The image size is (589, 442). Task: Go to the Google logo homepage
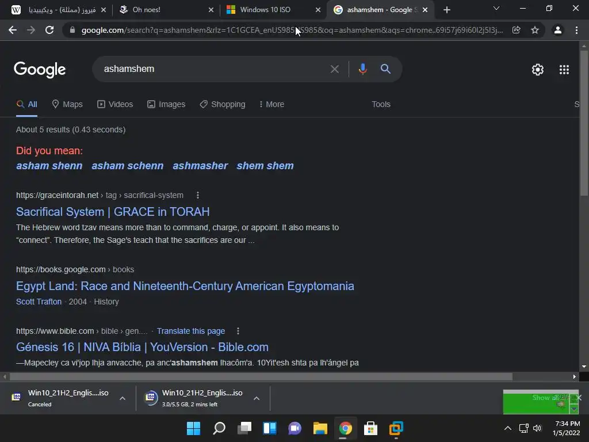tap(40, 70)
